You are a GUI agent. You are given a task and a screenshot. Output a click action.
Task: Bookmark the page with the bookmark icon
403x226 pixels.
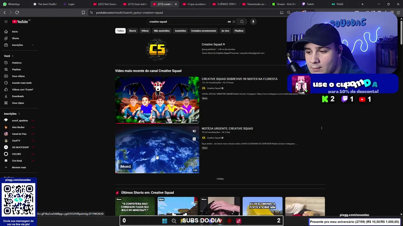(83, 13)
